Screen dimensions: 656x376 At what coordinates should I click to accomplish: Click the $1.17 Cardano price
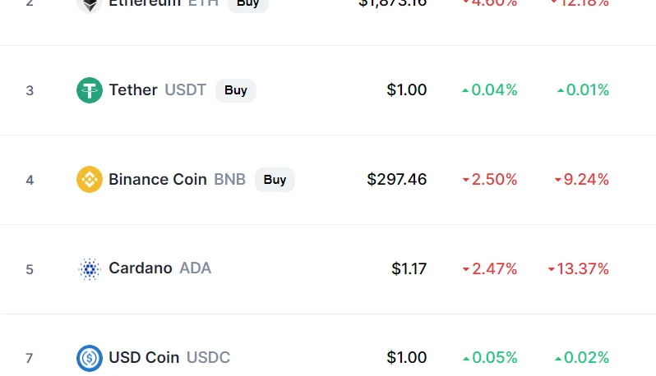[409, 268]
